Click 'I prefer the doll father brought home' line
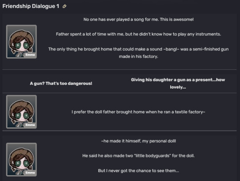This screenshot has height=181, width=240. click(x=138, y=112)
